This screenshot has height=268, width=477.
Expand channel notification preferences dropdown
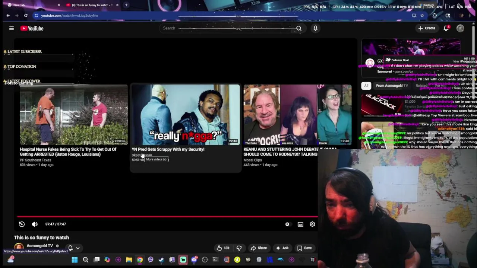pos(78,248)
